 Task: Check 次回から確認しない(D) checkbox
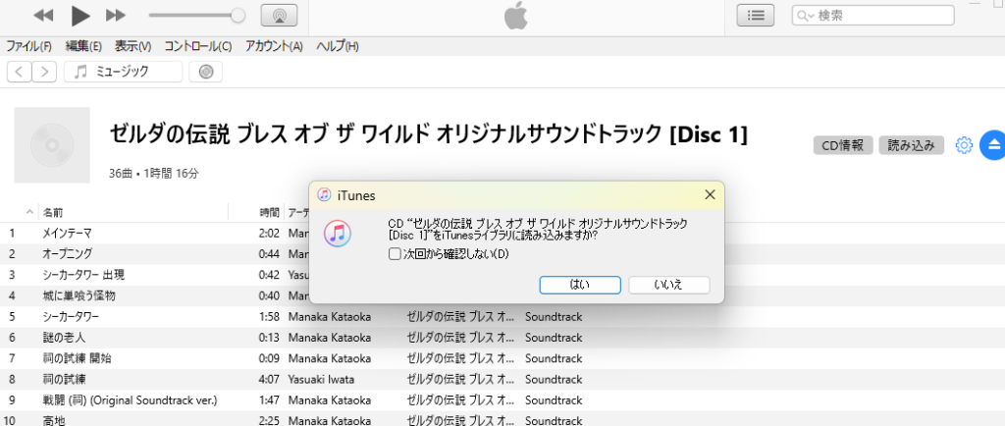click(395, 254)
